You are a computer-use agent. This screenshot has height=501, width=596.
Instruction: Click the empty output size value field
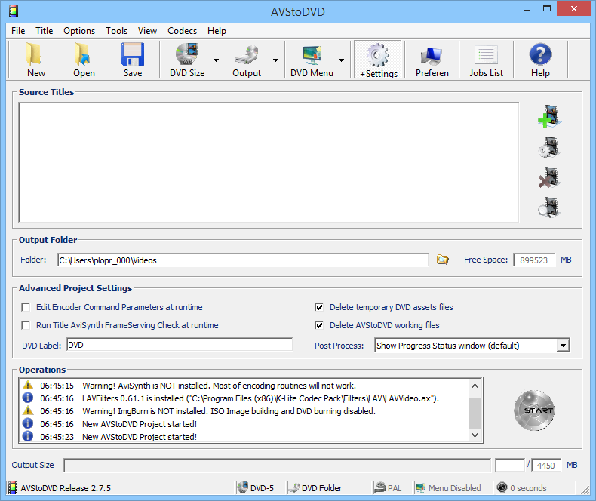point(510,466)
